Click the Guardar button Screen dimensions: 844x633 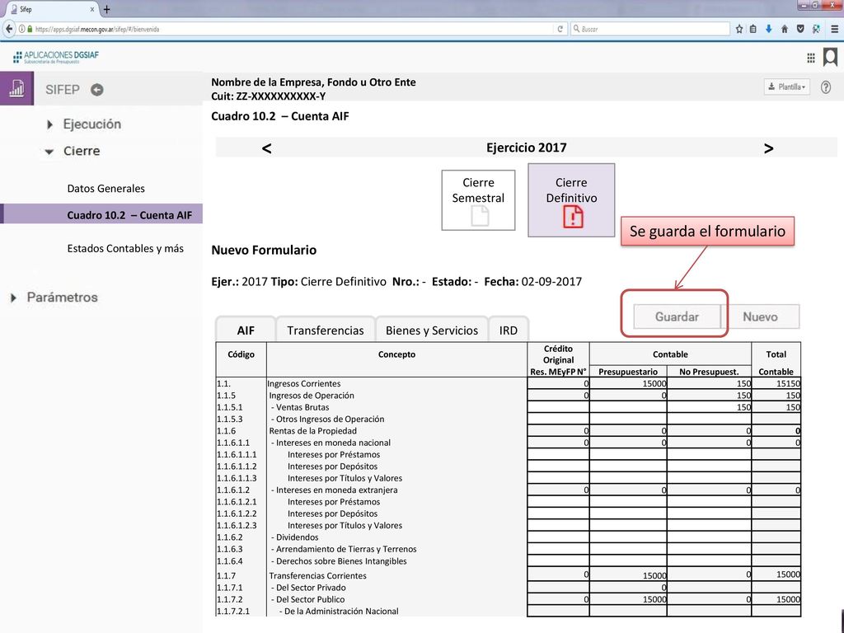[677, 316]
